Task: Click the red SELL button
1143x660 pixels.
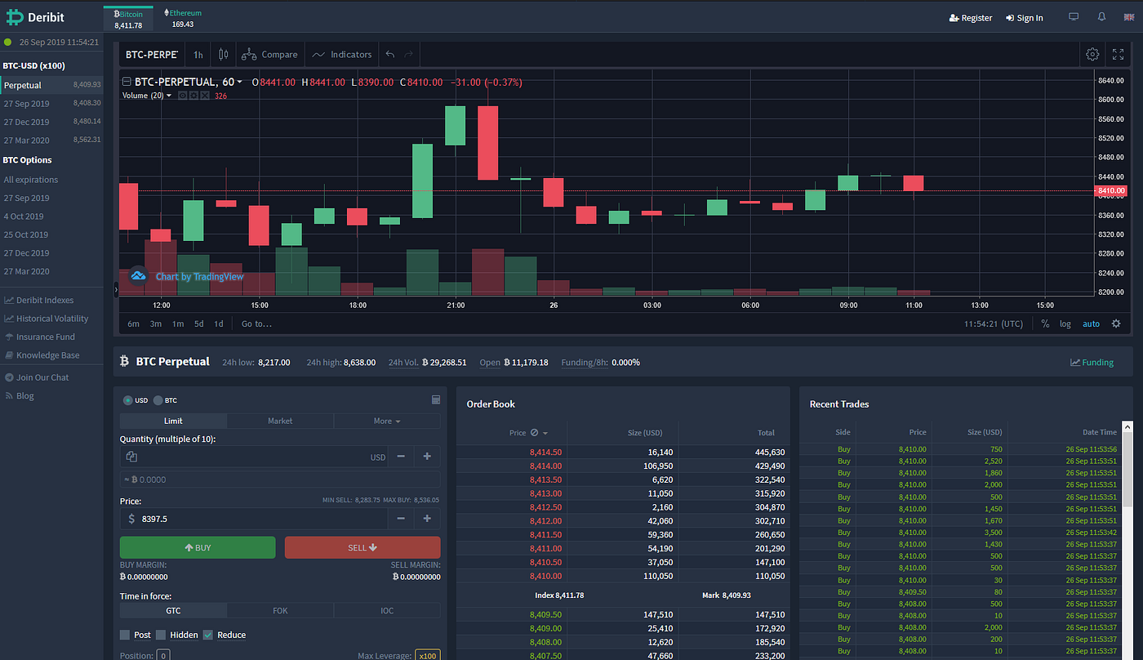Action: coord(362,547)
